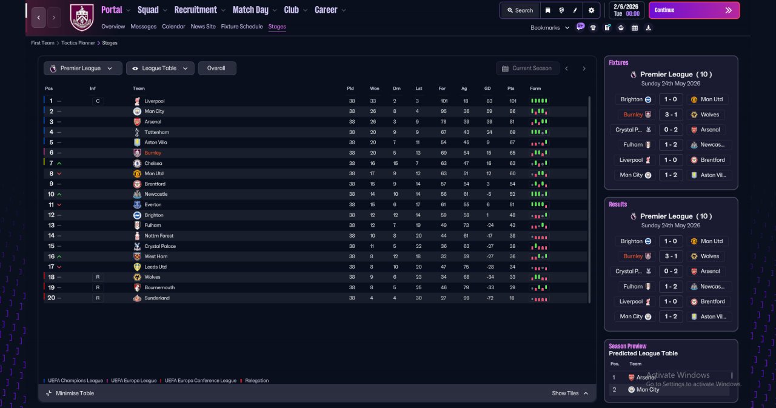The height and width of the screenshot is (408, 776).
Task: Click Liverpool's form bars in table
Action: tap(539, 101)
